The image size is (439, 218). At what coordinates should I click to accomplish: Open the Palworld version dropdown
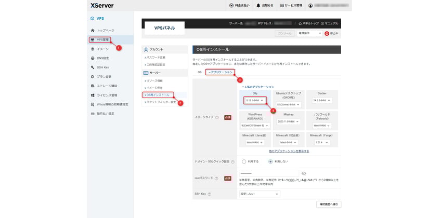pos(322,126)
